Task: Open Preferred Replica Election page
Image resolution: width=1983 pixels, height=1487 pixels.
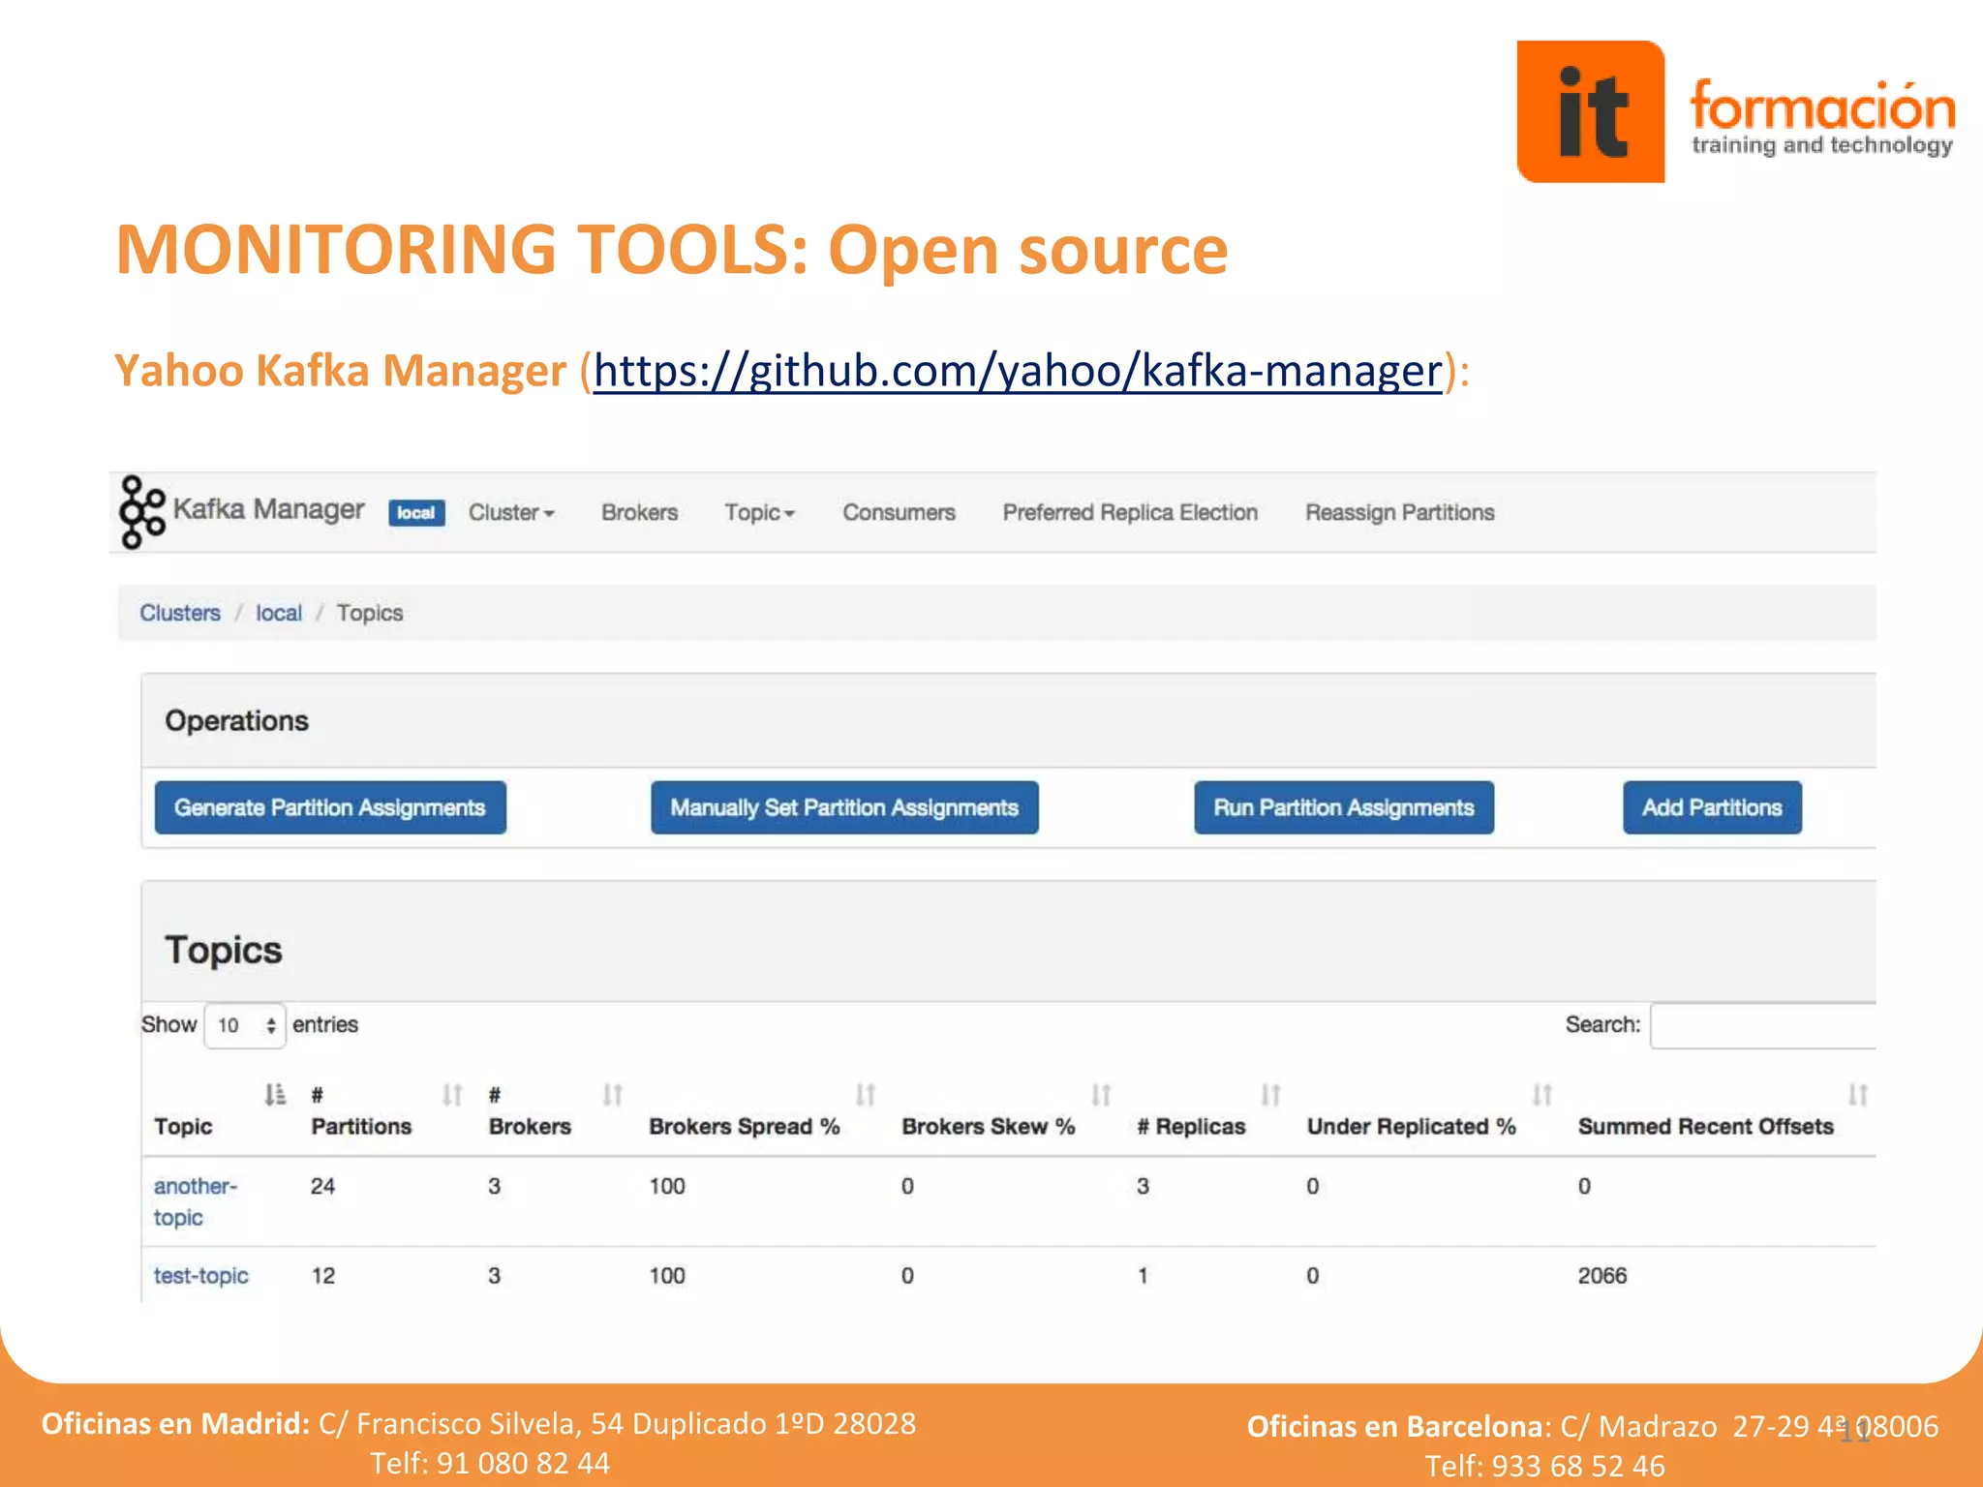Action: tap(1130, 512)
